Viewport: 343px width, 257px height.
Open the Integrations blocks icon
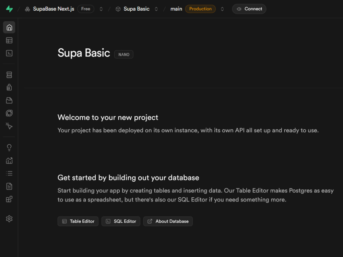[9, 199]
